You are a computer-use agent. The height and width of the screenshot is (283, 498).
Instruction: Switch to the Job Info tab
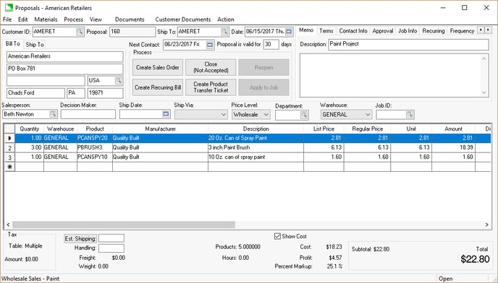pyautogui.click(x=408, y=31)
